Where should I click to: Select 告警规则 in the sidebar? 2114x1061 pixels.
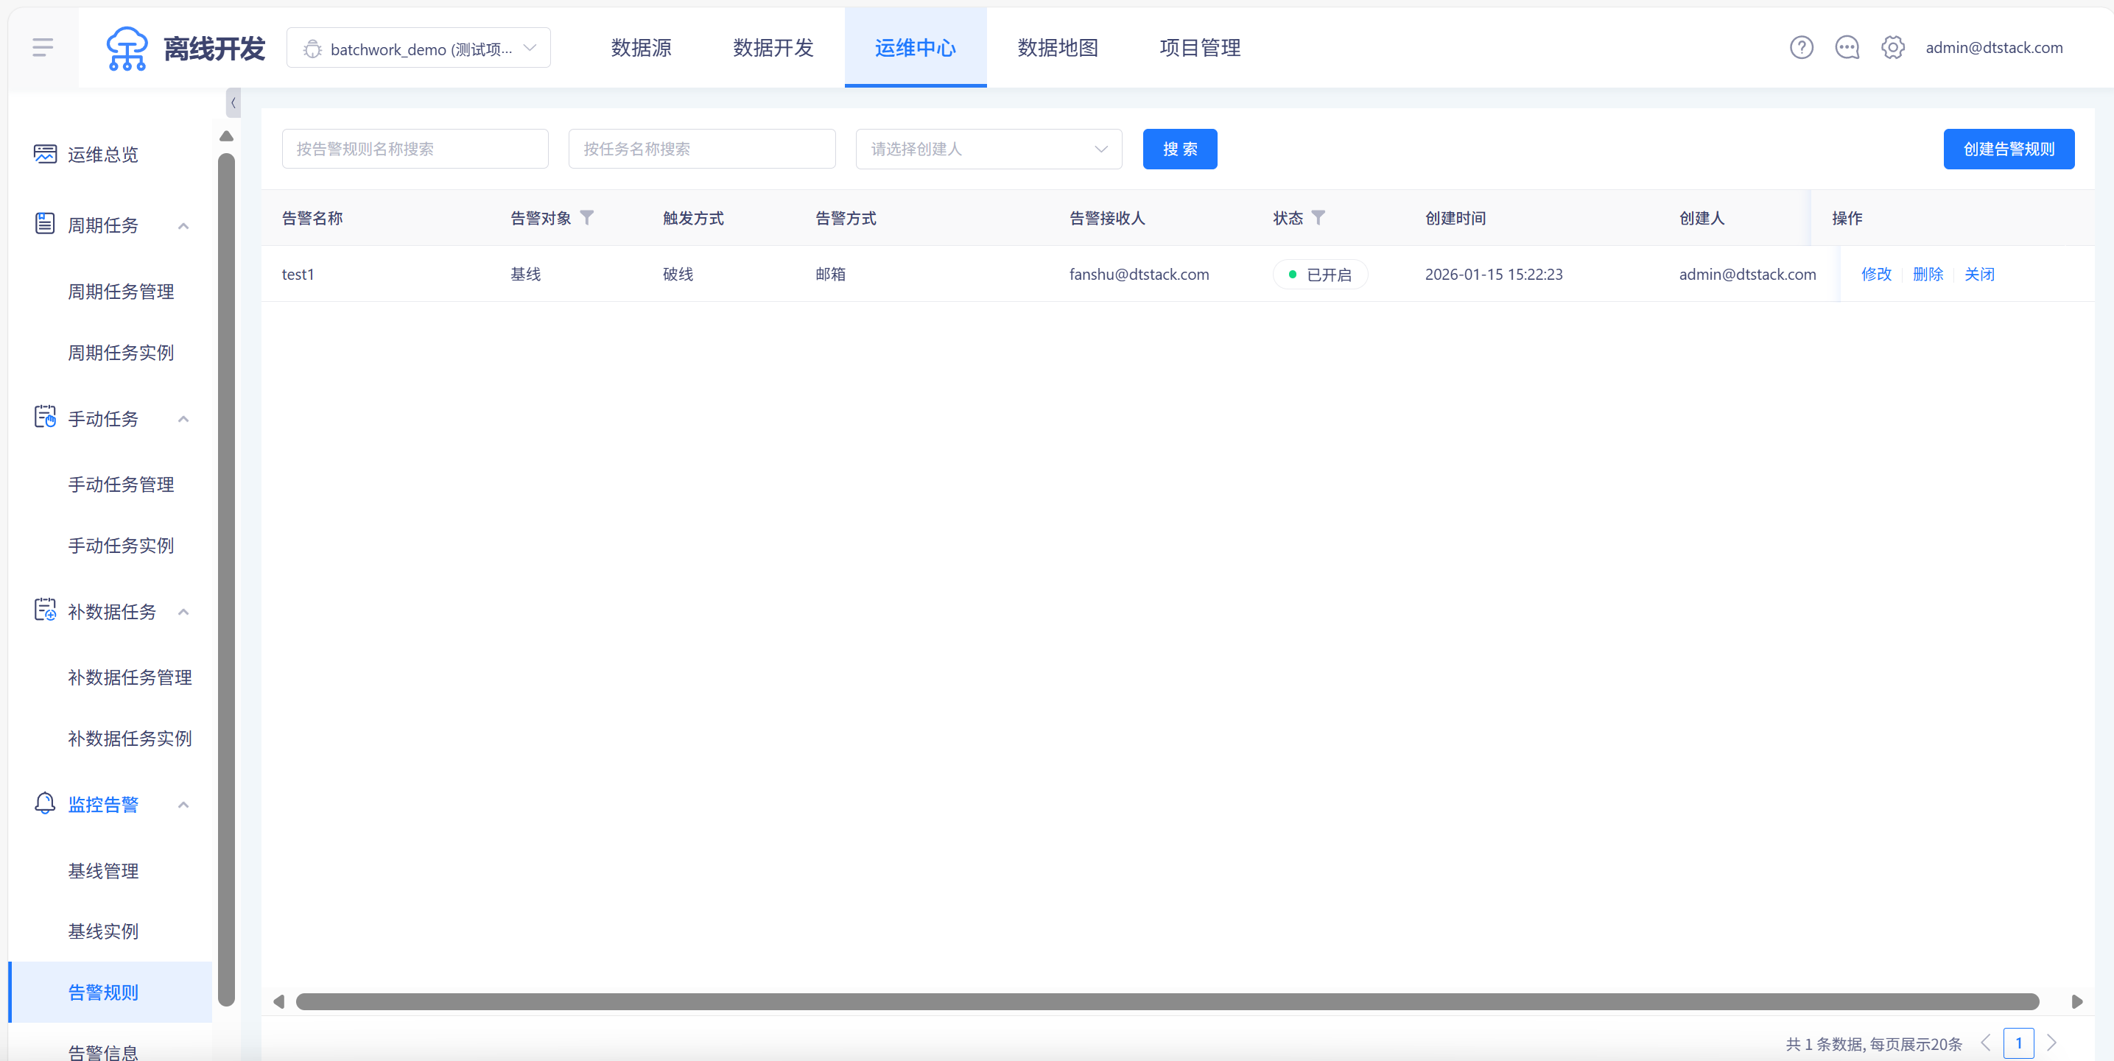110,992
